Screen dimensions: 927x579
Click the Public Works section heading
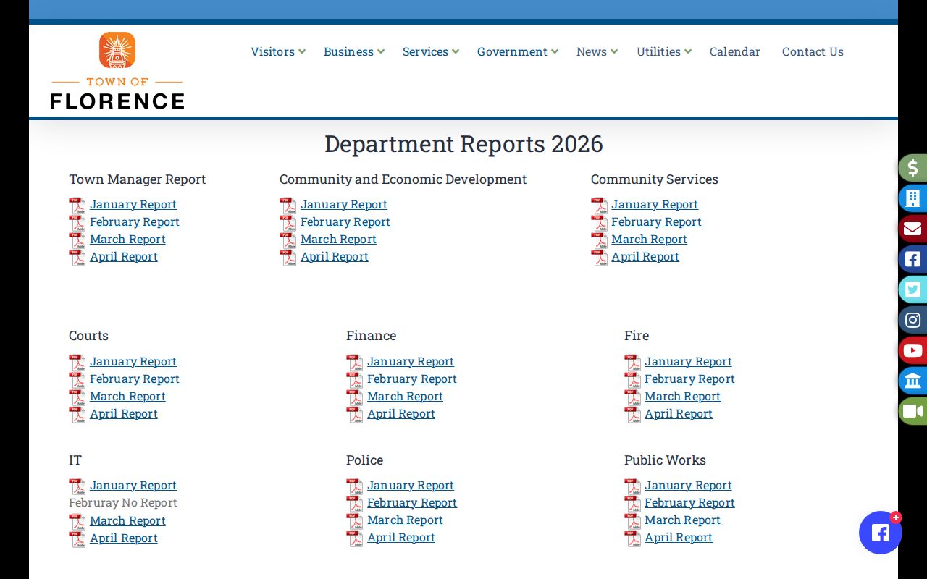click(665, 460)
